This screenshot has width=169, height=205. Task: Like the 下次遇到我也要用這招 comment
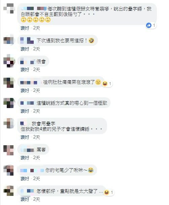click(x=25, y=49)
